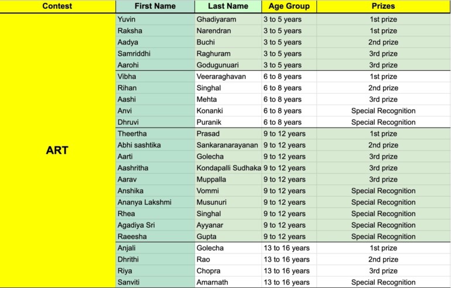Select the Contest column header
The height and width of the screenshot is (288, 451).
(57, 6)
